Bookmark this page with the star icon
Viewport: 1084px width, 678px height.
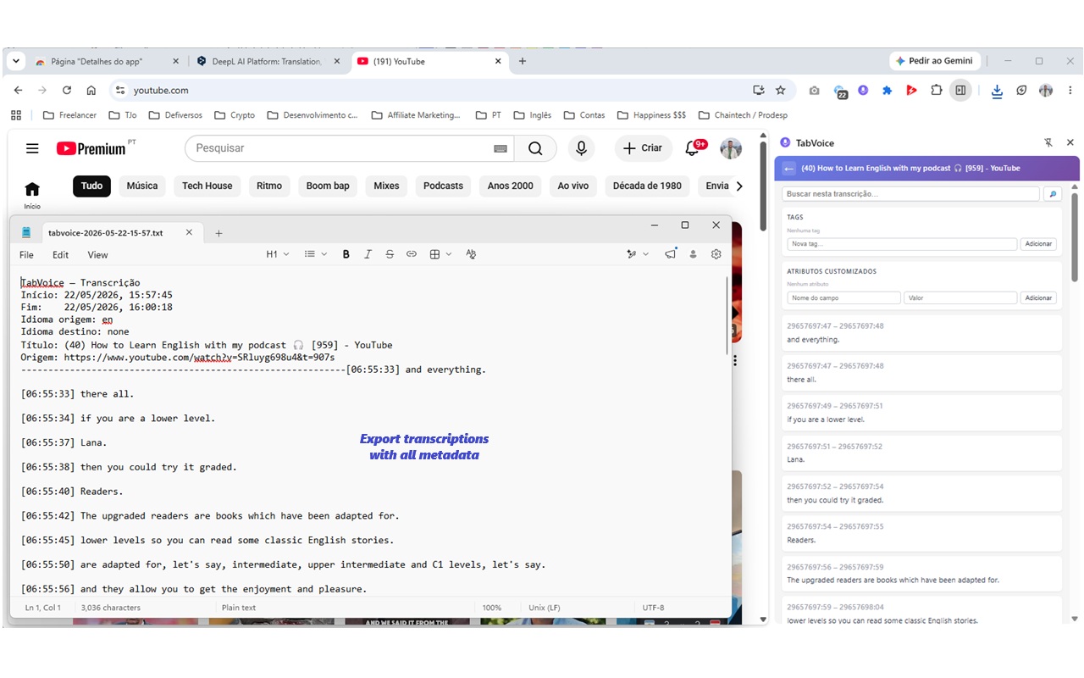coord(780,90)
